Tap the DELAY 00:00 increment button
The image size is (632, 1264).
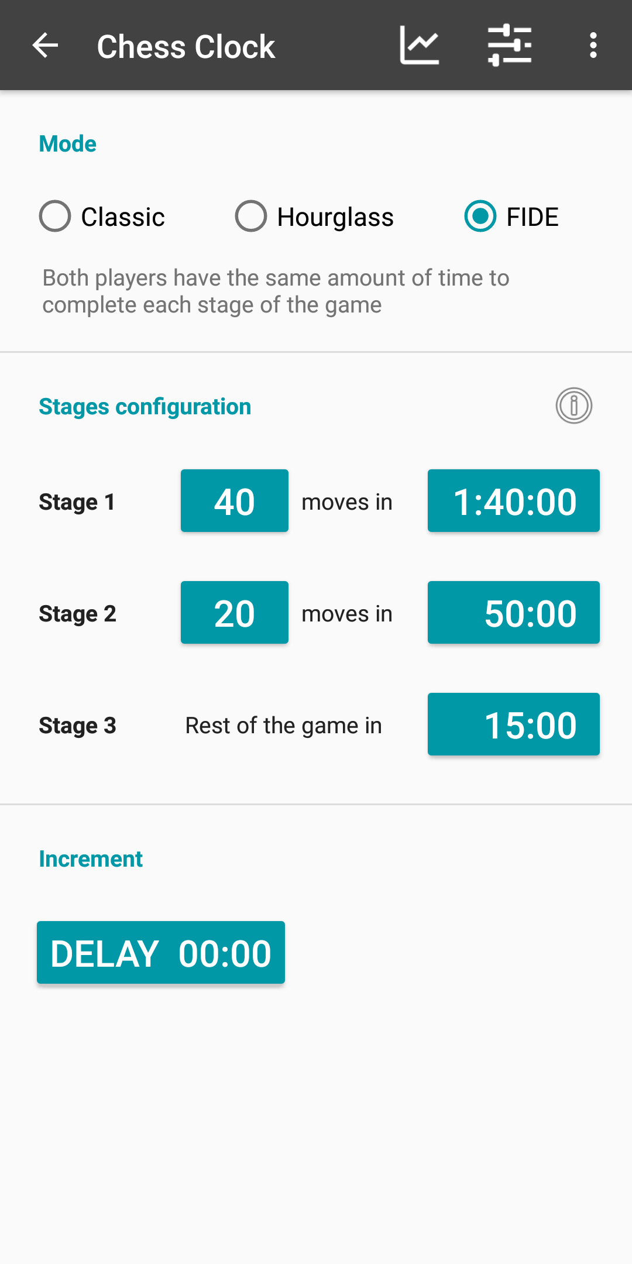tap(161, 953)
